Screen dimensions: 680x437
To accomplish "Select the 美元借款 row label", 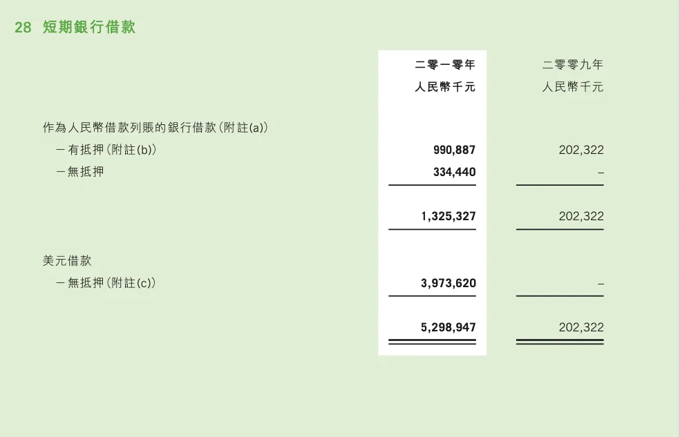I will (67, 261).
